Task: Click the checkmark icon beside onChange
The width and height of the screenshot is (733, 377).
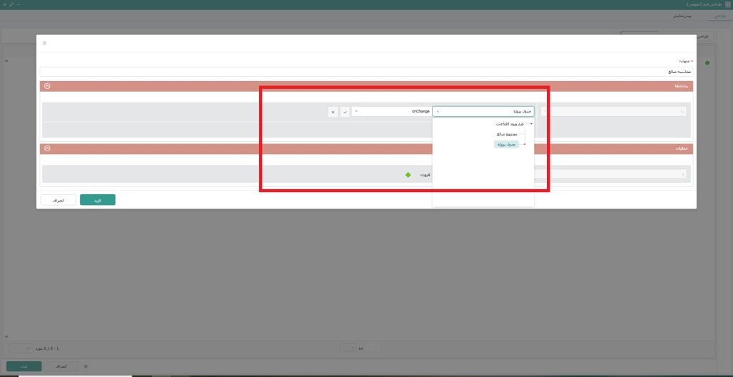Action: click(x=345, y=112)
